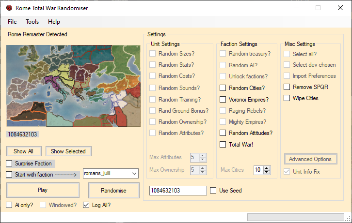Enable the Random Sizes? checkbox
The image size is (352, 223).
[152, 54]
